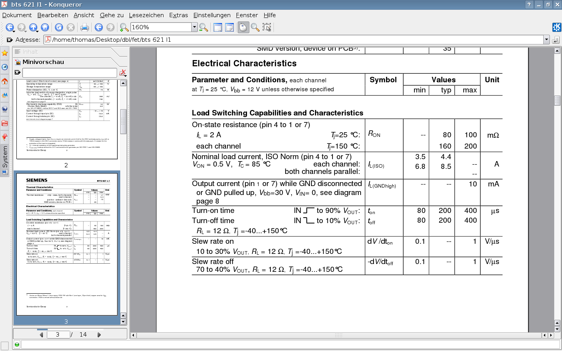
Task: Print the document using the printer icon
Action: 84,27
